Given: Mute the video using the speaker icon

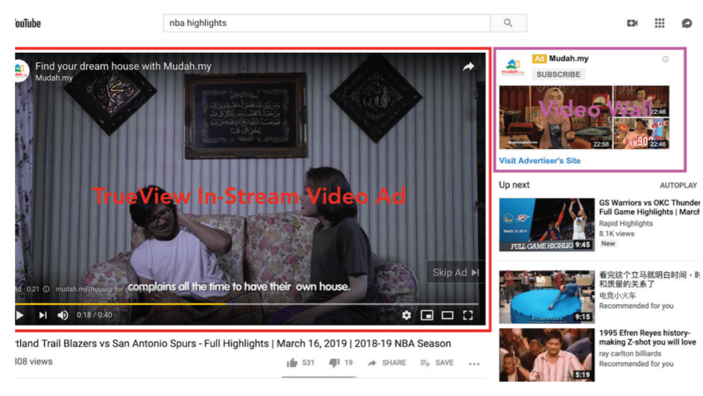Looking at the screenshot, I should pyautogui.click(x=62, y=315).
